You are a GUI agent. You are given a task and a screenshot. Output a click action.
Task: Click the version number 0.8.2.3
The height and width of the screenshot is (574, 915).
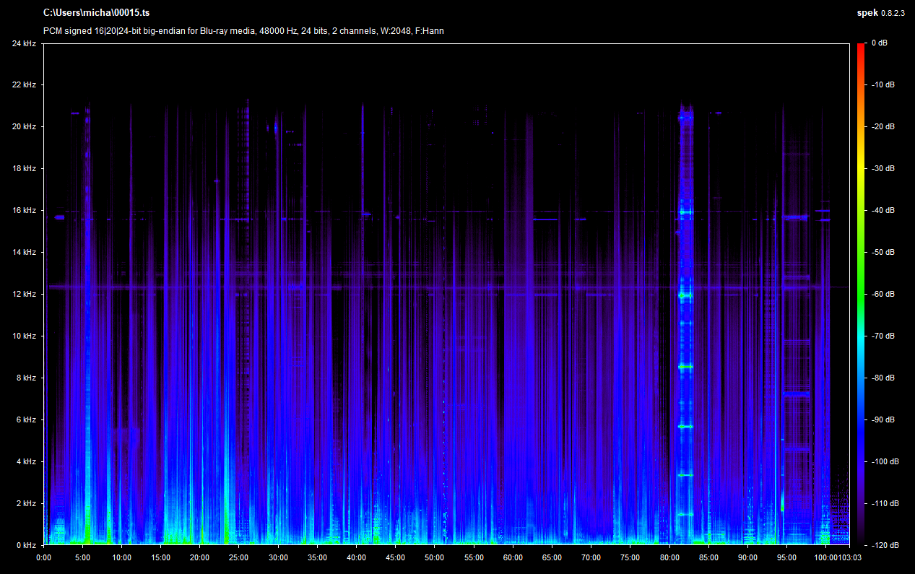(893, 13)
